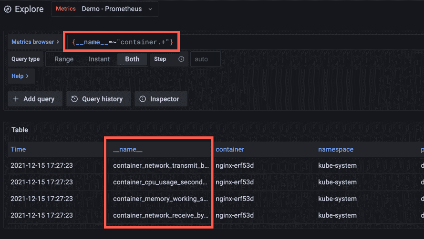
Task: Click the Step label
Action: tap(160, 59)
